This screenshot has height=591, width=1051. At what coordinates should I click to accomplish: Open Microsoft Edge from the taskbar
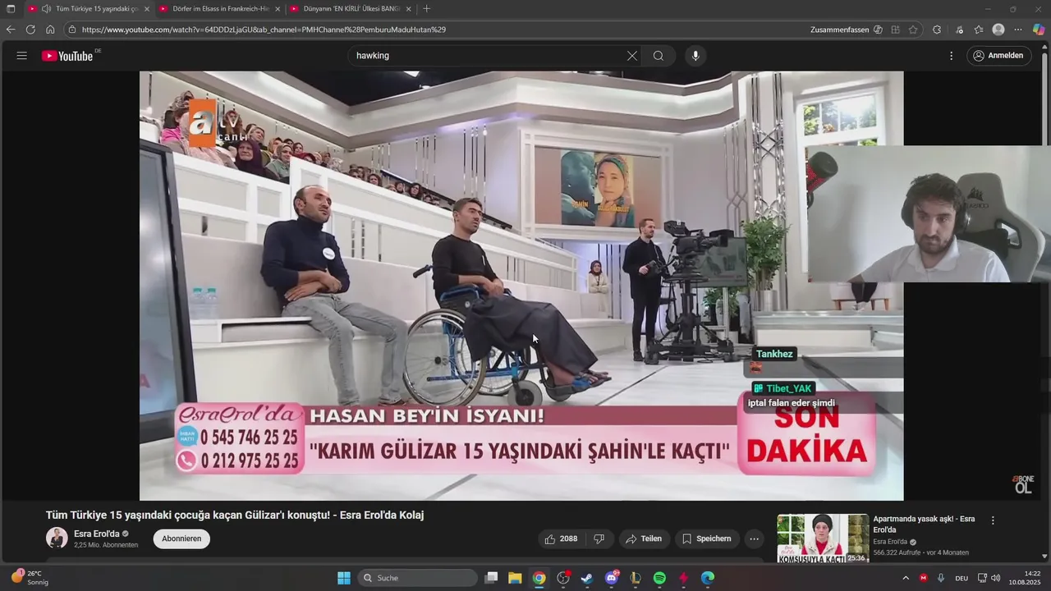coord(708,578)
